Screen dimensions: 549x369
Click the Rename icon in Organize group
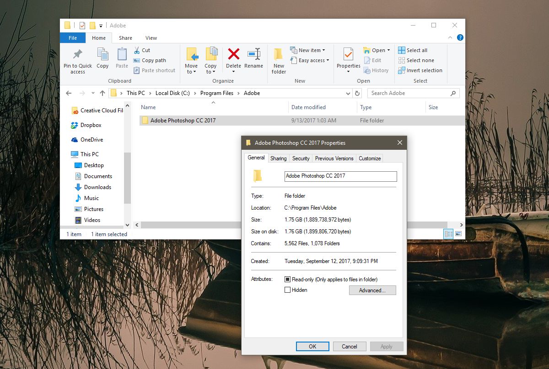(x=253, y=54)
